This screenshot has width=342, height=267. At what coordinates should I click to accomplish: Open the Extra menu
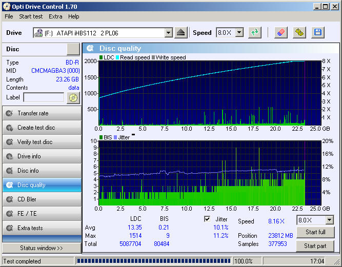tap(55, 16)
